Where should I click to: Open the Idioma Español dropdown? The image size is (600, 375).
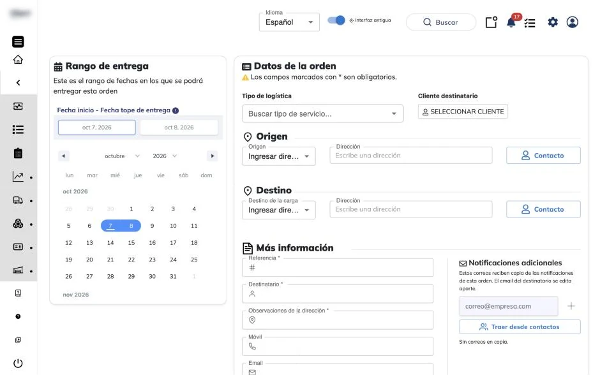(x=289, y=22)
